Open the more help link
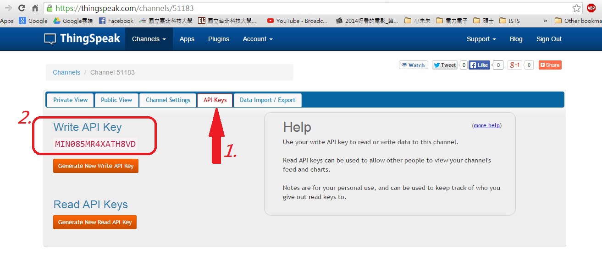Screen dimensions: 602x270 click(486, 125)
